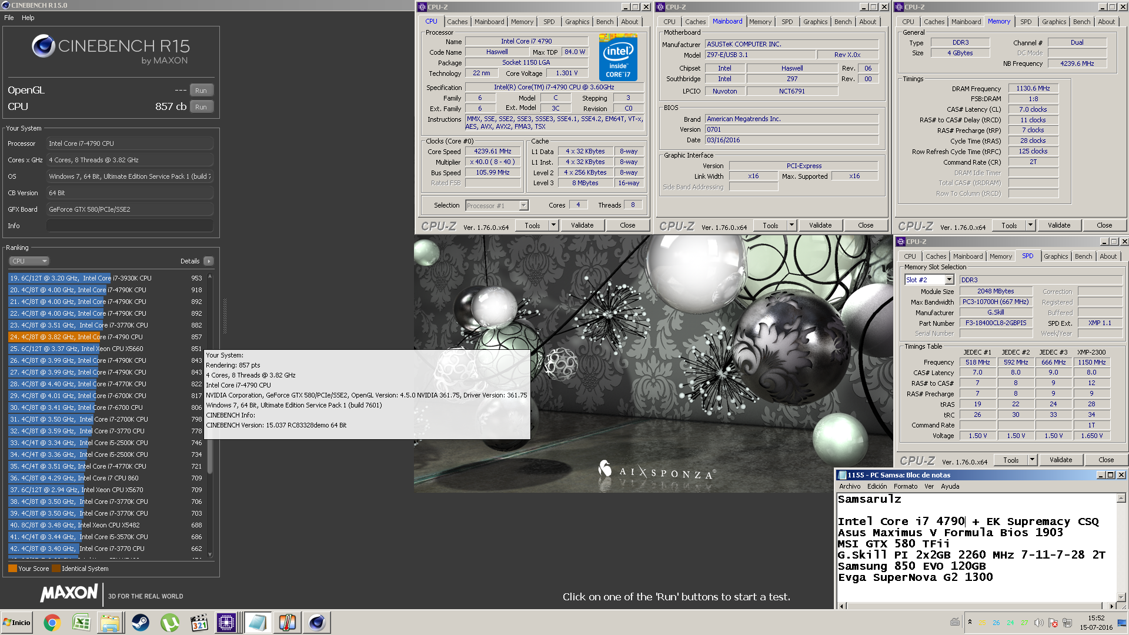Screen dimensions: 1129x635
Task: Click the Notepad text editing area
Action: click(x=976, y=547)
